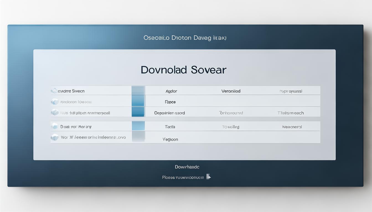Select the blue swatch in the Svecn row
Viewport: 372px width, 212px height.
(138, 91)
